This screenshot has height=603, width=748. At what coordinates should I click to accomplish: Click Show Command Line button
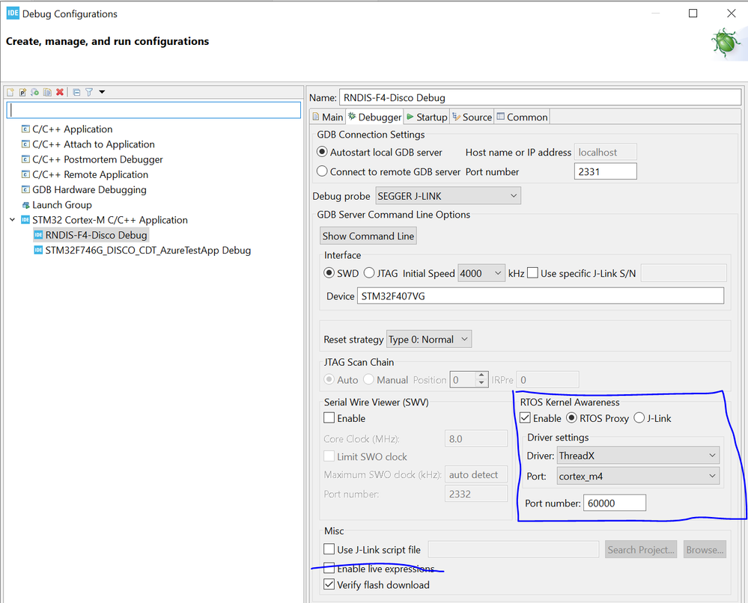click(x=368, y=236)
